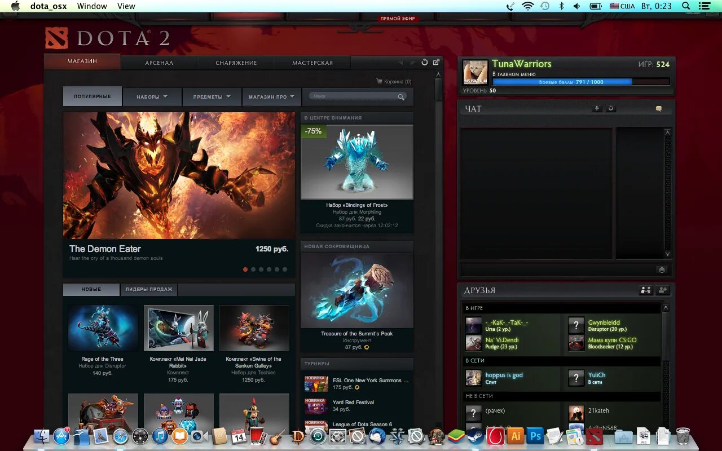Click the magnifier icon in search box
Image resolution: width=722 pixels, height=451 pixels.
point(401,97)
